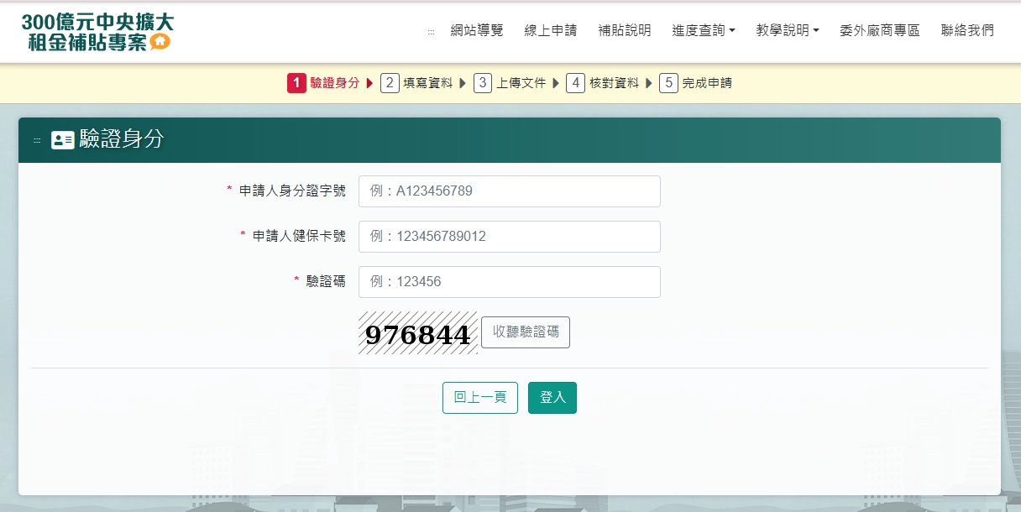This screenshot has height=512, width=1021.
Task: Click the captcha image 976844
Action: [x=418, y=333]
